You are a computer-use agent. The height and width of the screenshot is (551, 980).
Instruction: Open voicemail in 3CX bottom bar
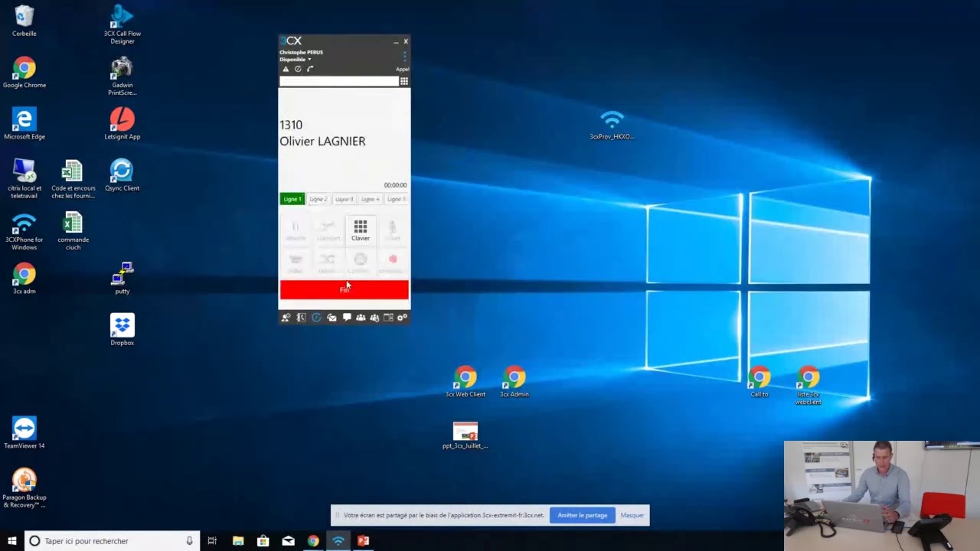click(x=332, y=318)
